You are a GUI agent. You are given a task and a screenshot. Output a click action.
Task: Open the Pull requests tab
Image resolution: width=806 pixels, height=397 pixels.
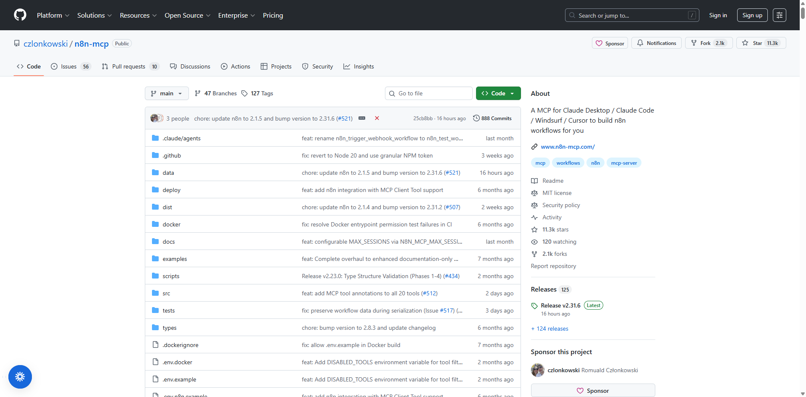coord(130,66)
